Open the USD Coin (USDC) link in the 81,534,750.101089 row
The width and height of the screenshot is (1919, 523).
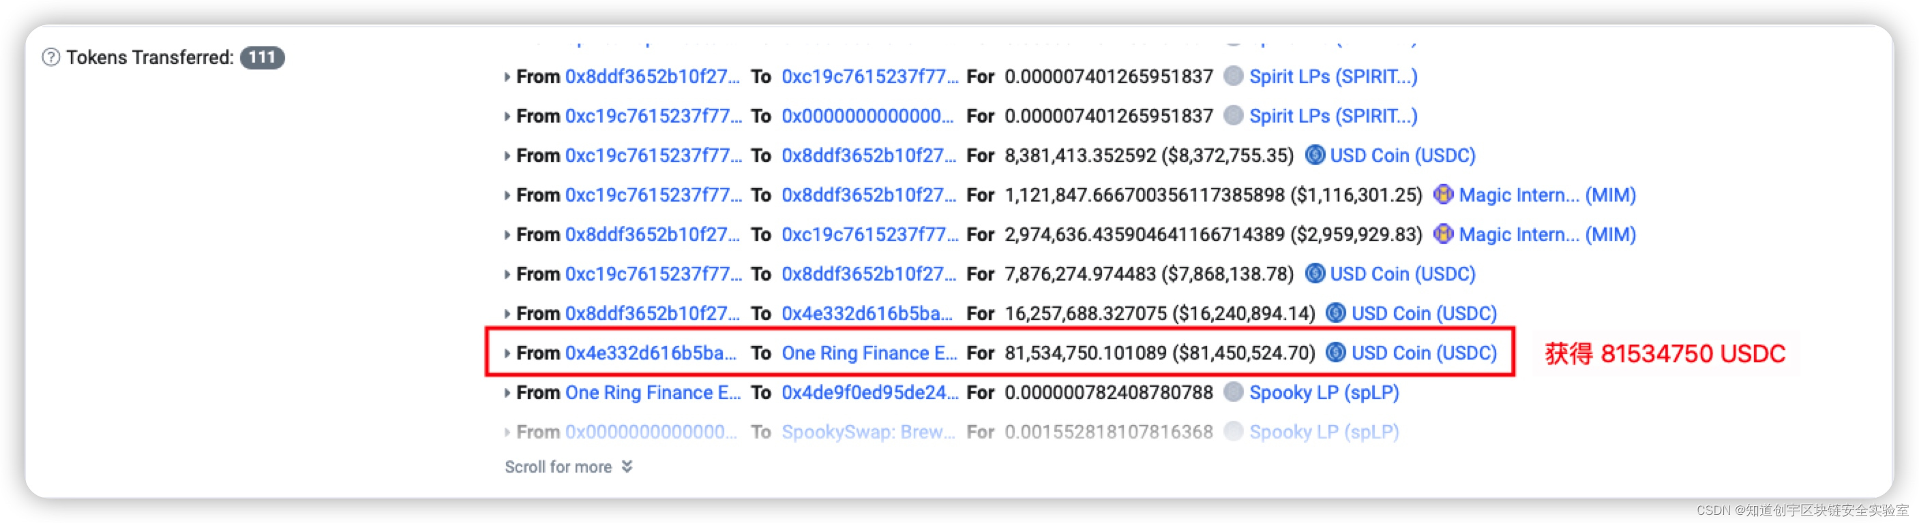point(1424,353)
